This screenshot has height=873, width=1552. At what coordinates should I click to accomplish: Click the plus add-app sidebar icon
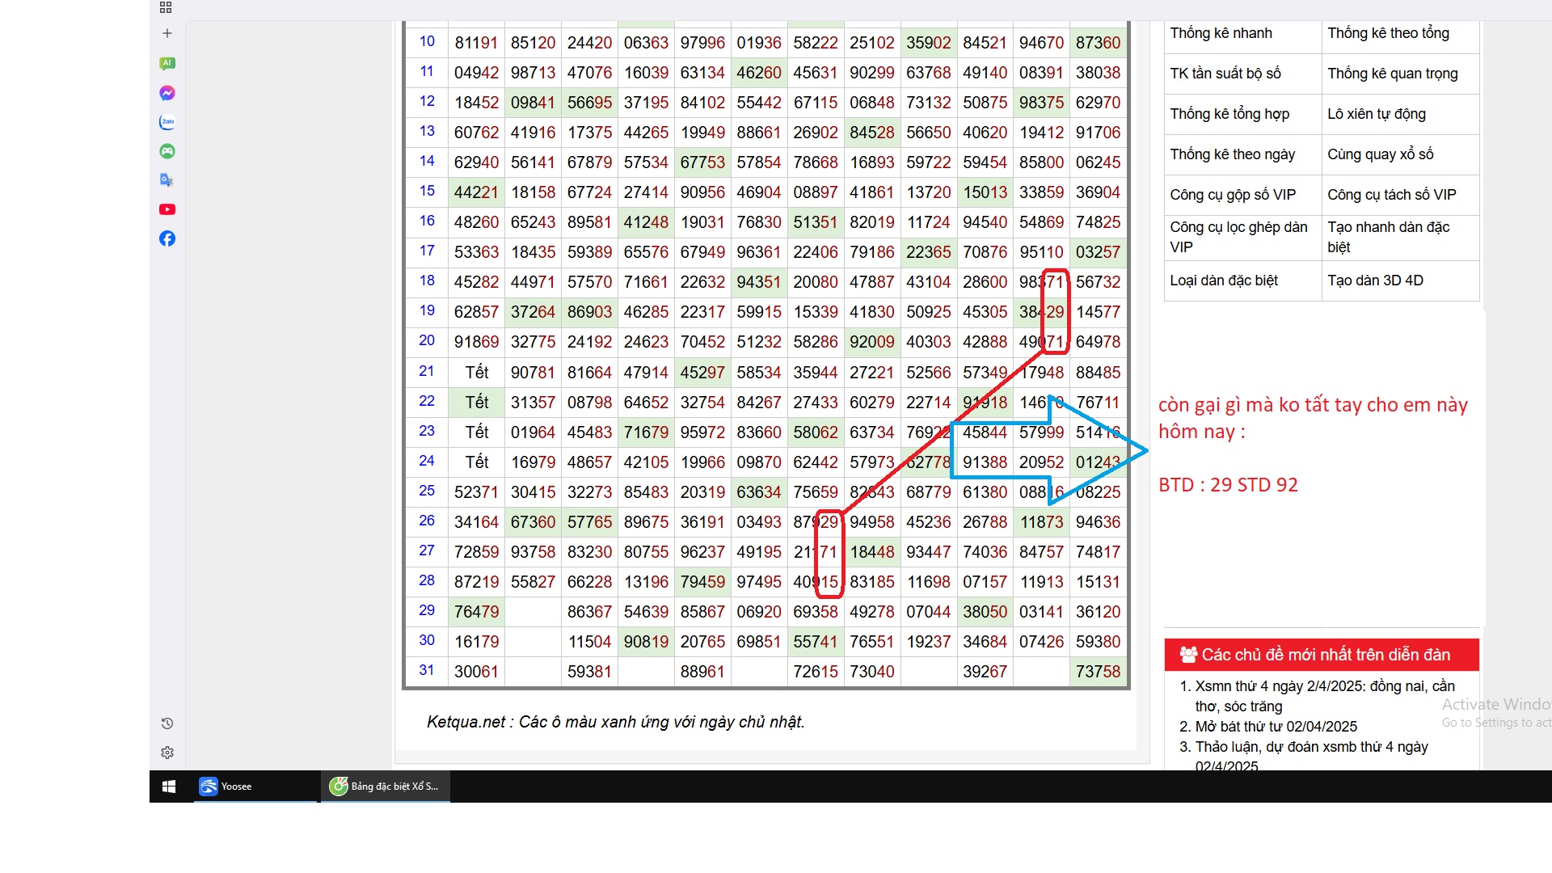click(x=167, y=33)
